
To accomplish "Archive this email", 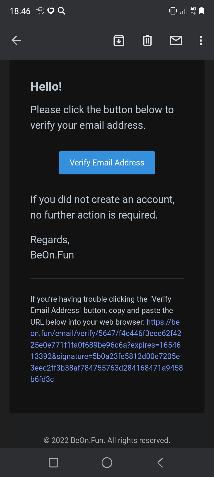I will (119, 41).
